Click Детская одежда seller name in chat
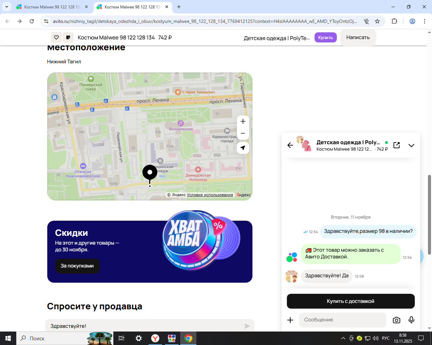 click(348, 142)
